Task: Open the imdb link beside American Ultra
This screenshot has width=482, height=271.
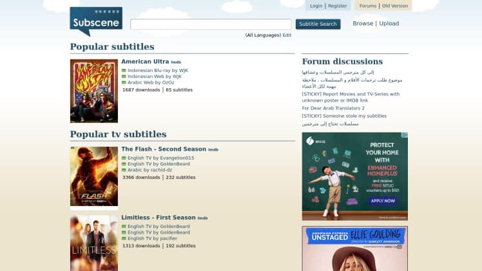Action: pyautogui.click(x=176, y=62)
